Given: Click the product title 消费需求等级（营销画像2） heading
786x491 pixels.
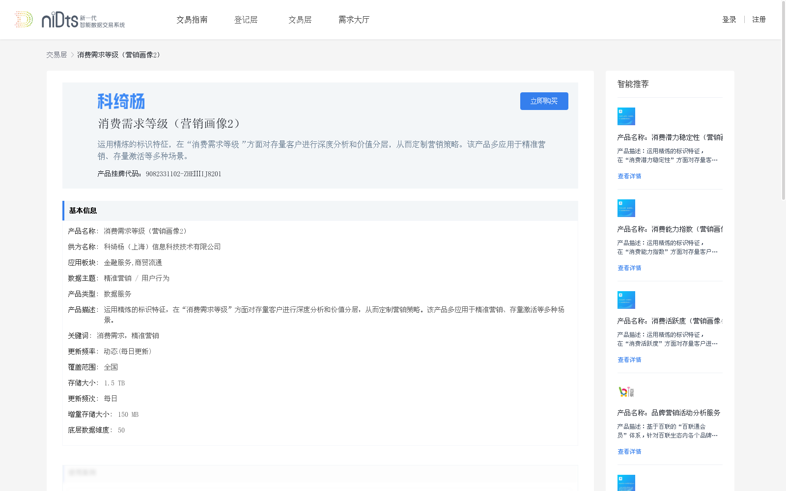Looking at the screenshot, I should point(169,124).
